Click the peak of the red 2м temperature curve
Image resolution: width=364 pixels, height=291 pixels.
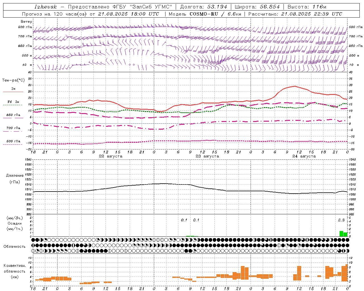(x=295, y=86)
